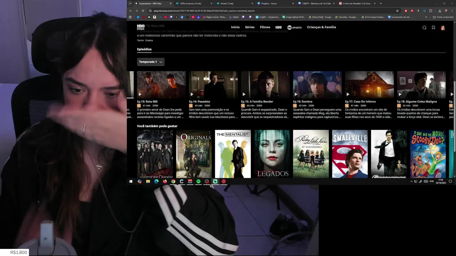Open the HBO Max search icon
This screenshot has height=256, width=456.
click(424, 27)
